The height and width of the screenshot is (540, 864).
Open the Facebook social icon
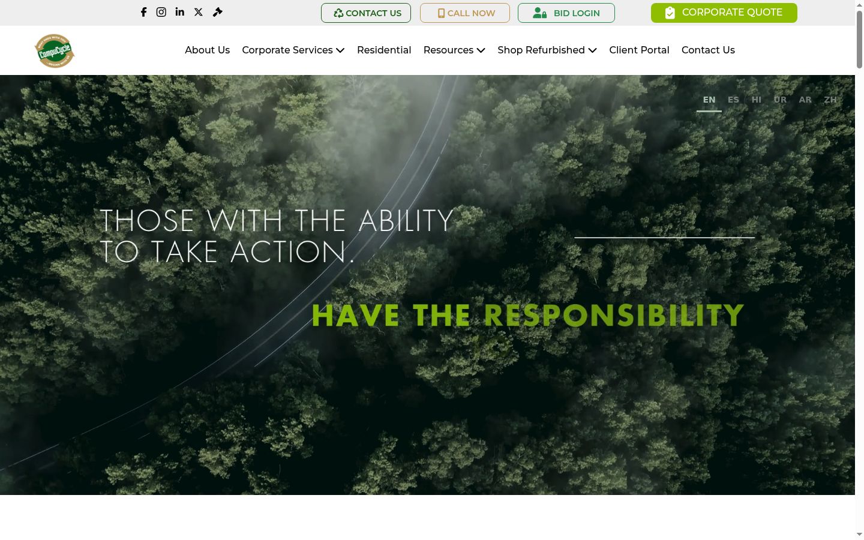click(143, 12)
